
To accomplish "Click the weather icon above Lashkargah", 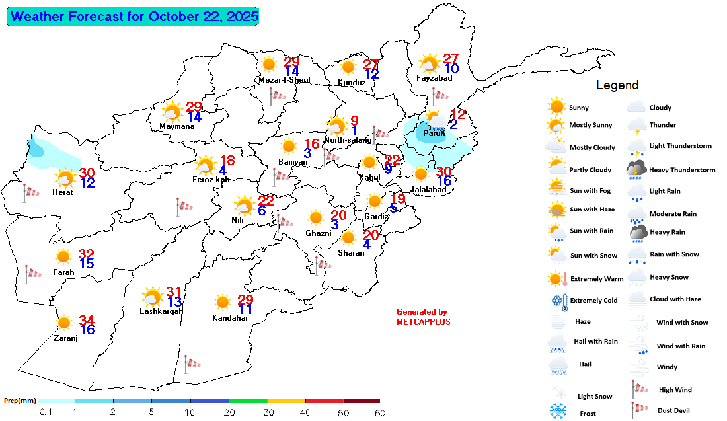I will [x=152, y=297].
